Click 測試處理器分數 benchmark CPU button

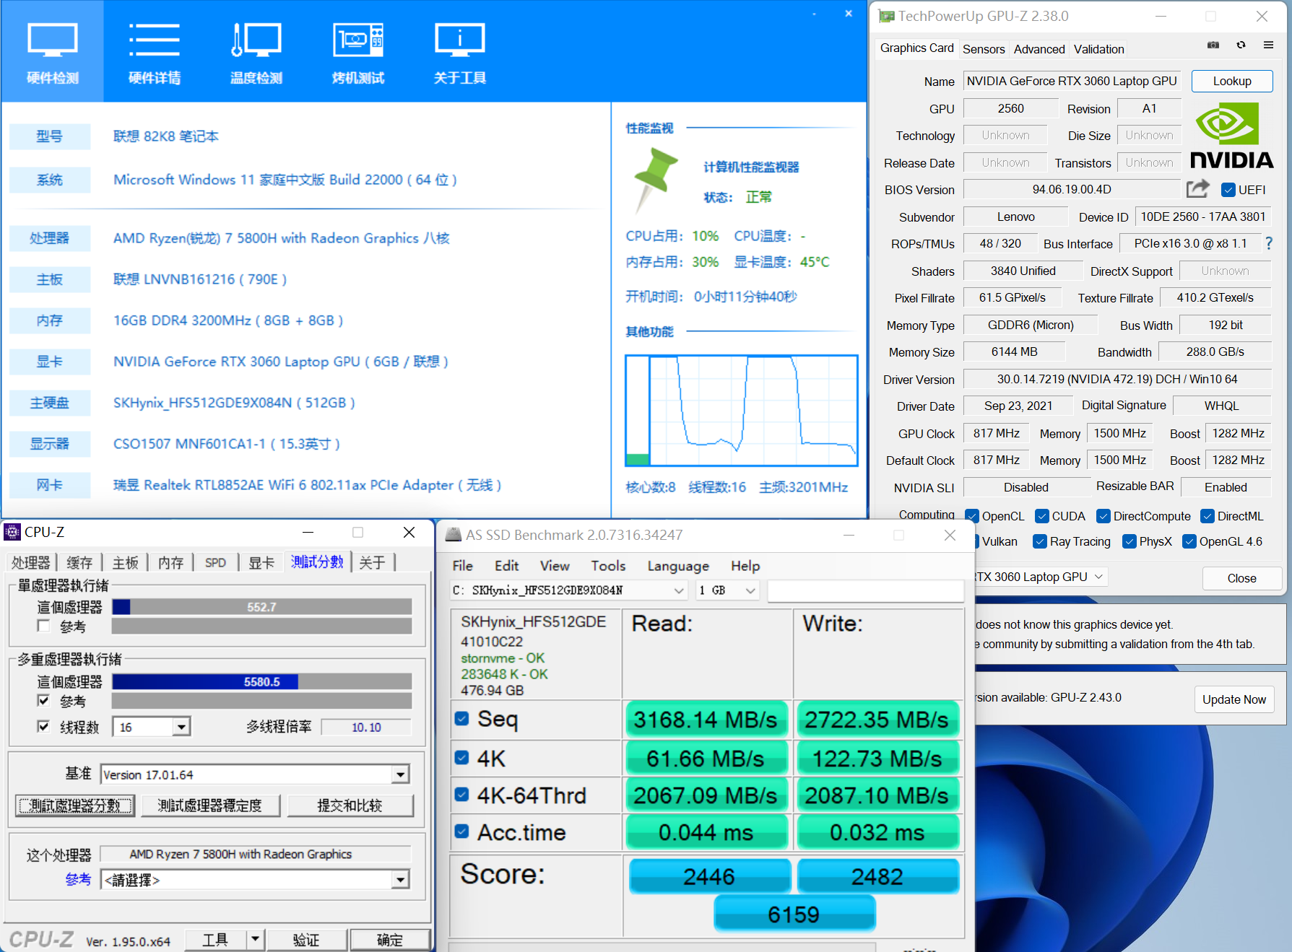pos(75,805)
